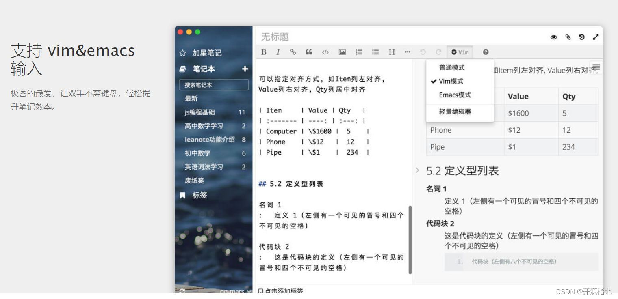Viewport: 618px width, 299px height.
Task: Insert a blockquote
Action: [x=309, y=52]
